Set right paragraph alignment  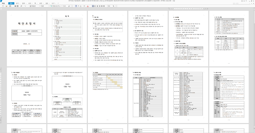(99, 6)
